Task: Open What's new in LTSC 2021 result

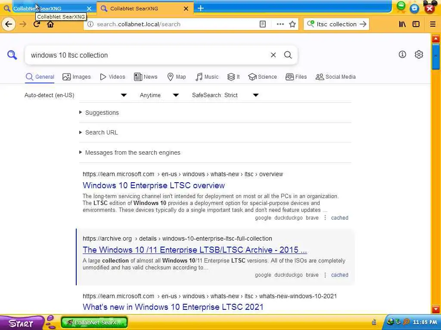Action: [x=173, y=307]
